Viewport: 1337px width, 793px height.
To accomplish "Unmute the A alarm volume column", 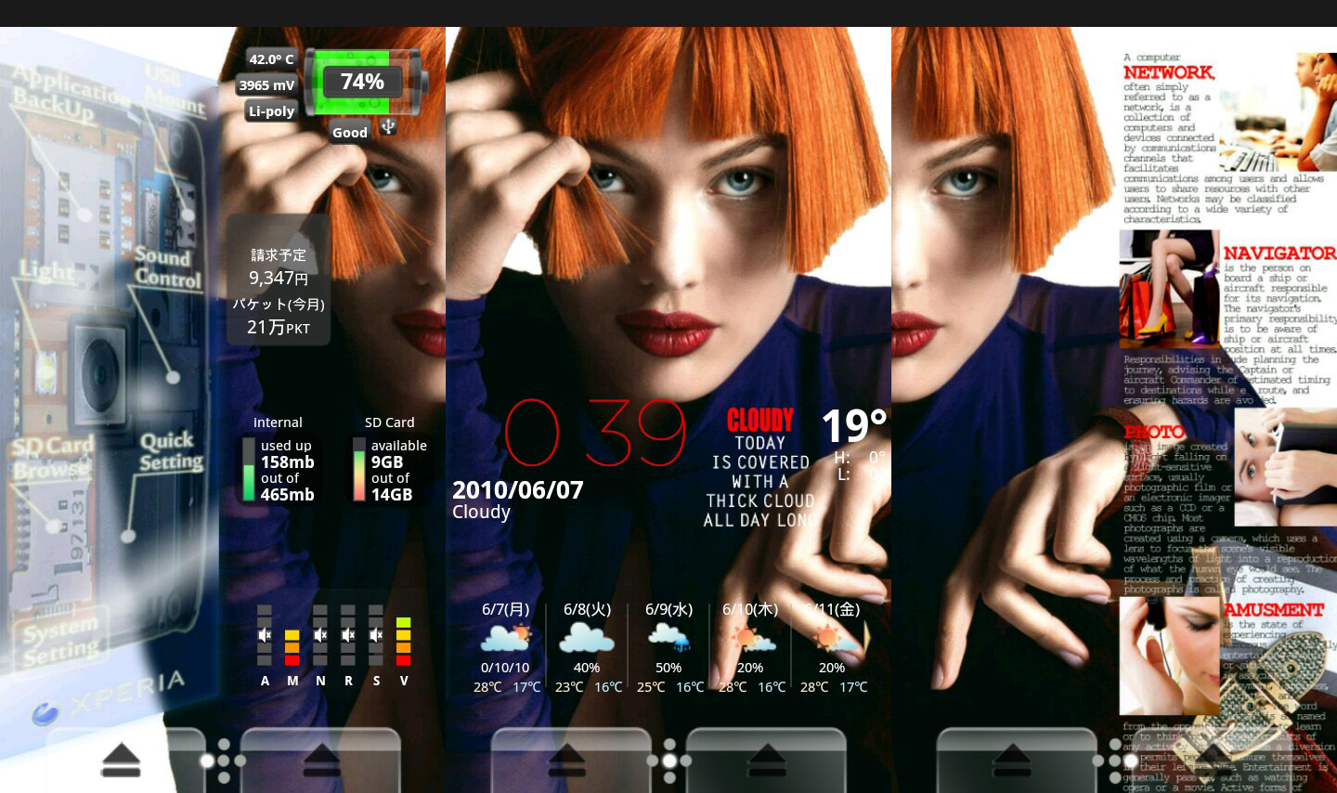I will pos(265,635).
